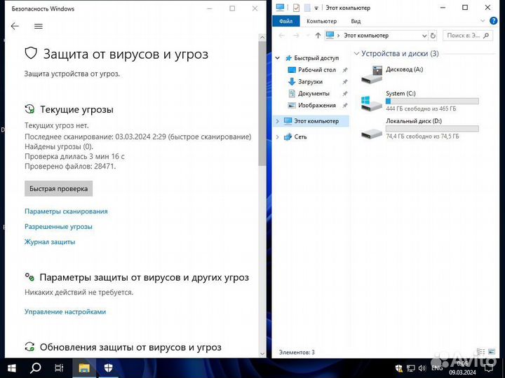Viewport: 505px width, 378px height.
Task: Select Быстрый доступ in navigation pane
Action: click(x=316, y=58)
